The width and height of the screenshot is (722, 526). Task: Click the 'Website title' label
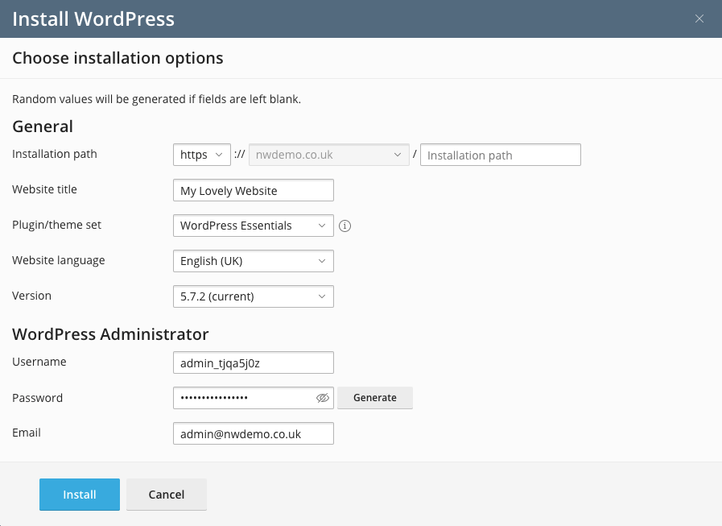pyautogui.click(x=44, y=189)
